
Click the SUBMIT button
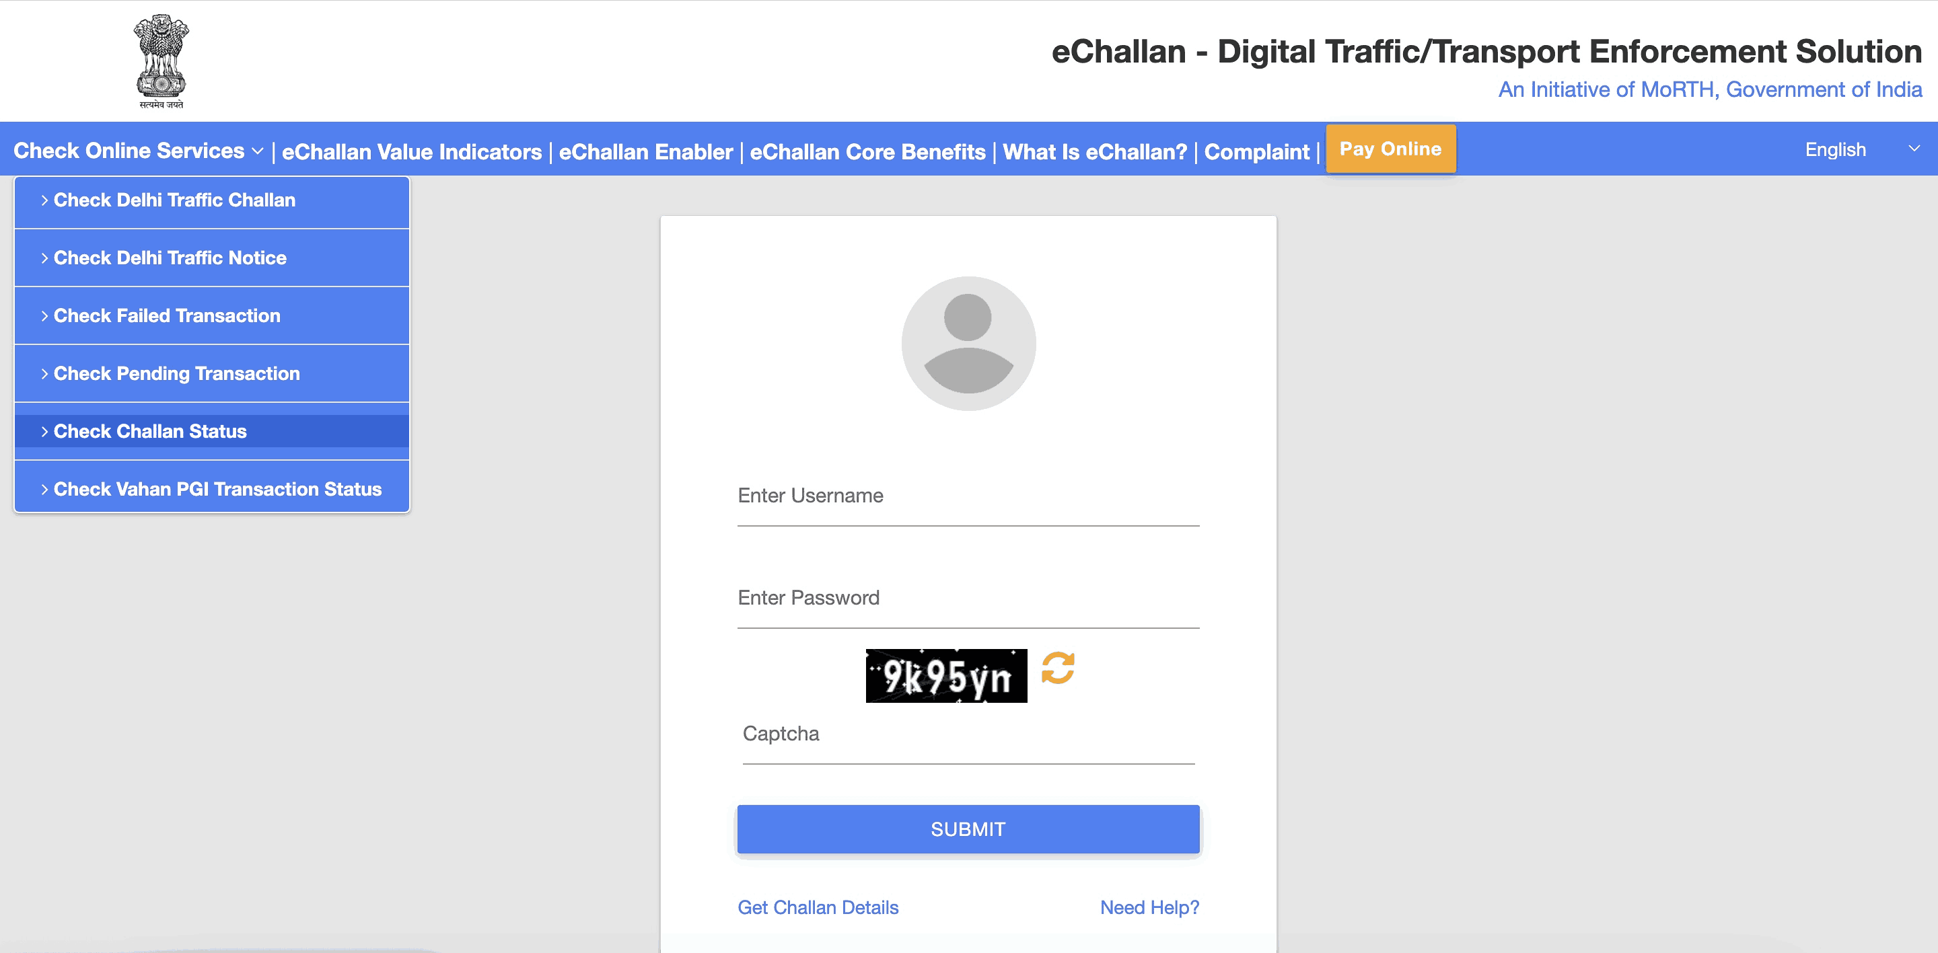pos(968,828)
